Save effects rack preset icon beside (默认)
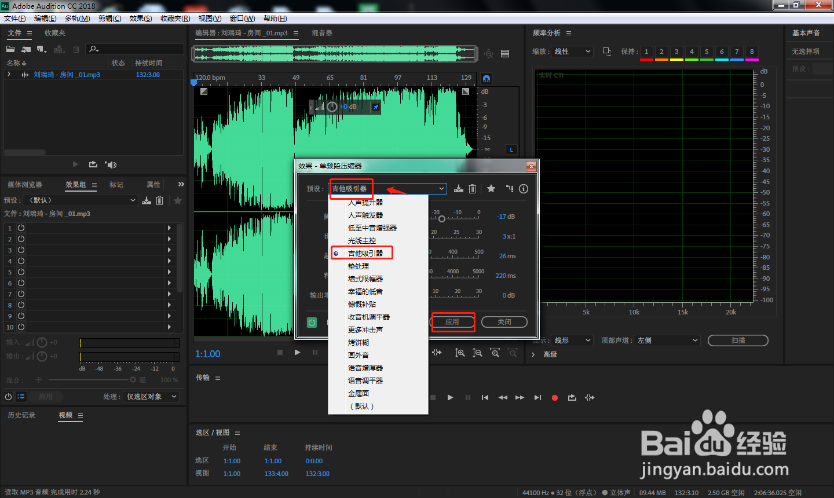This screenshot has width=834, height=498. point(147,200)
